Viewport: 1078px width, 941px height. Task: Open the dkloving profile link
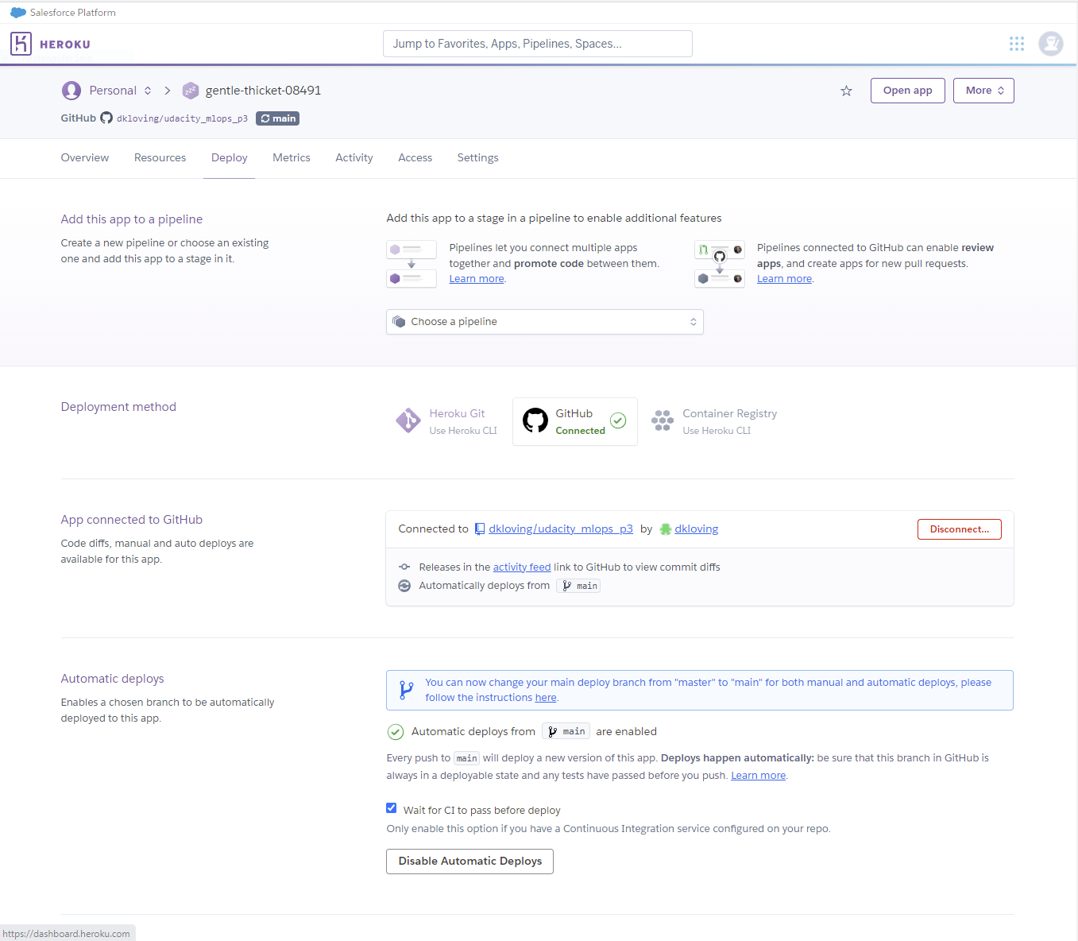point(697,529)
